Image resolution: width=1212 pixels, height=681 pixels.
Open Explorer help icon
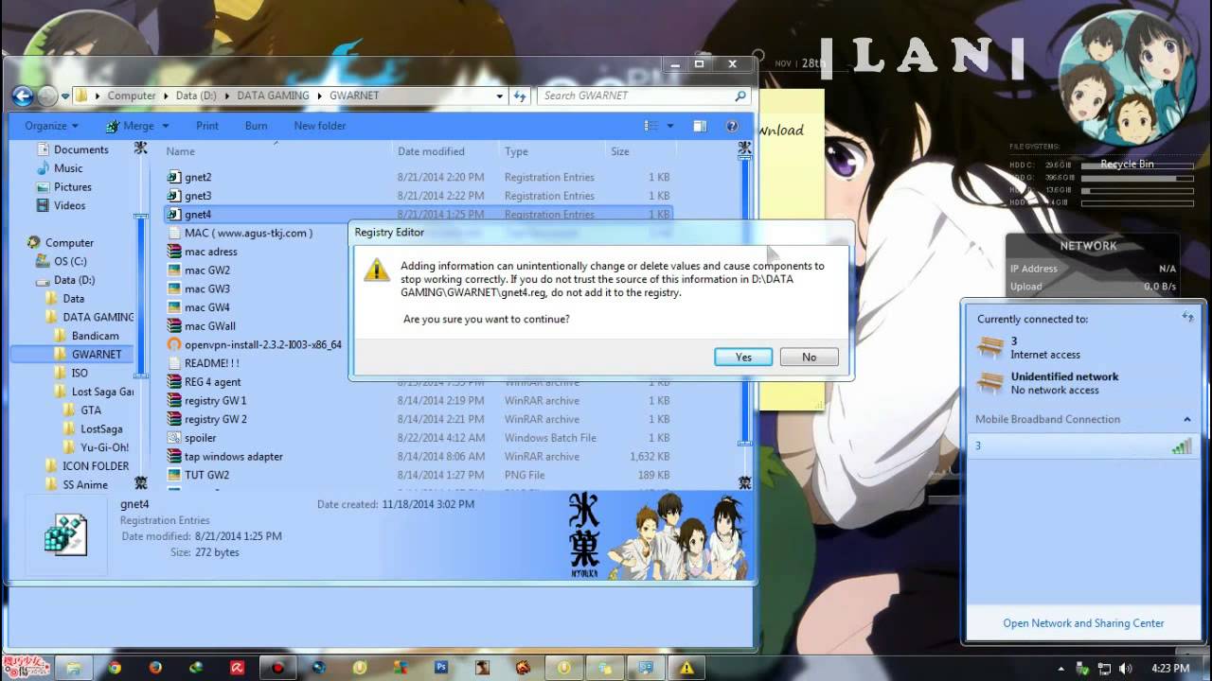(x=731, y=126)
